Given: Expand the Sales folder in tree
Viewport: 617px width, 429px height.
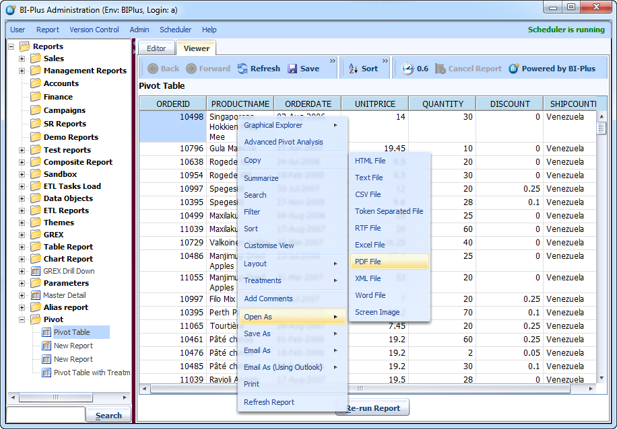Looking at the screenshot, I should click(x=22, y=58).
